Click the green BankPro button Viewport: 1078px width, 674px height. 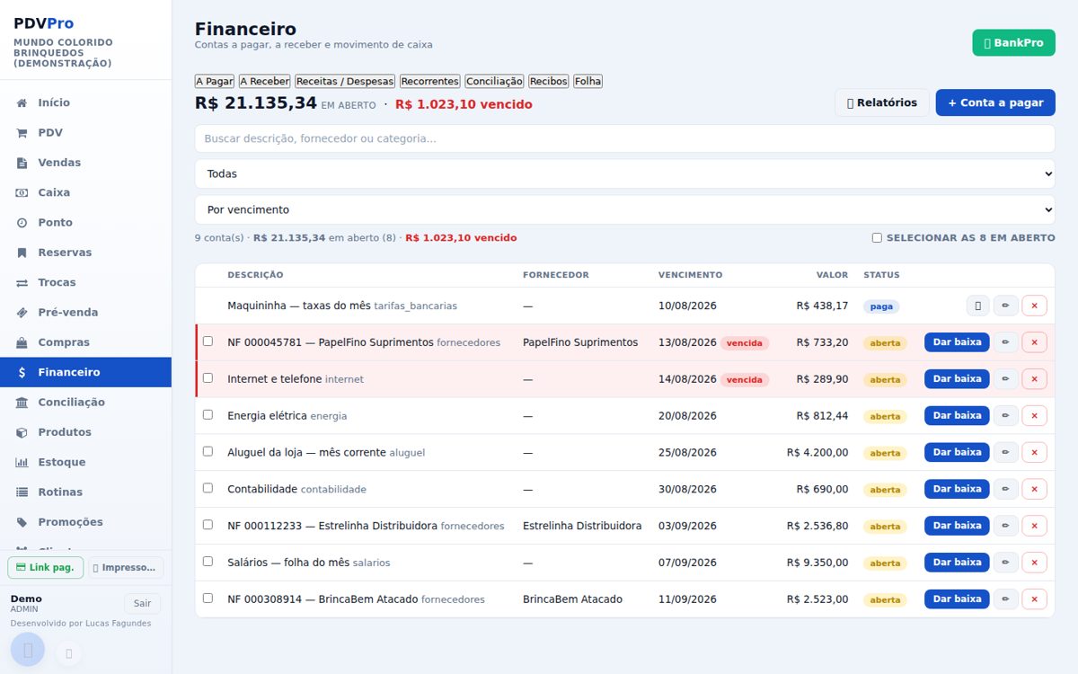point(1013,43)
